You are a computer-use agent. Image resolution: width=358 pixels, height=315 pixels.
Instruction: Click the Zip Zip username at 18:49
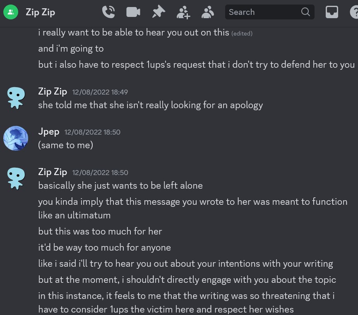click(53, 92)
